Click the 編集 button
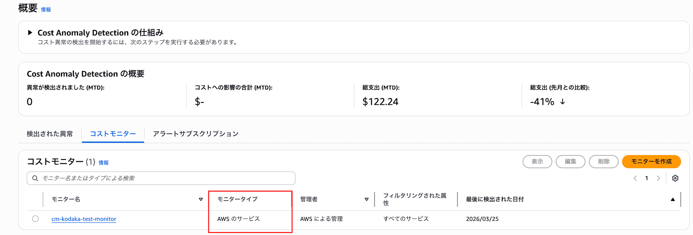The width and height of the screenshot is (693, 235). click(x=570, y=161)
